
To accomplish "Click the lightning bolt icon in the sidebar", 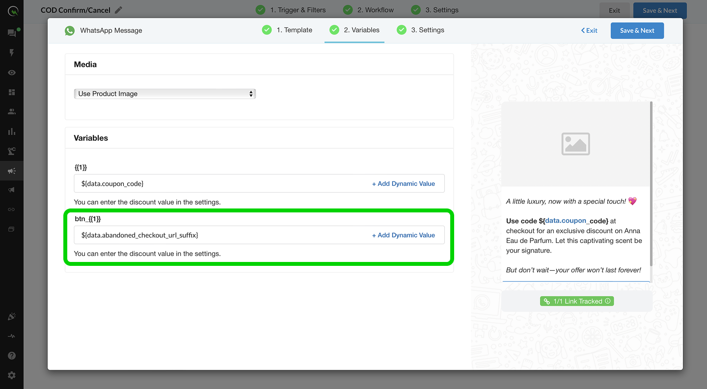I will point(12,53).
